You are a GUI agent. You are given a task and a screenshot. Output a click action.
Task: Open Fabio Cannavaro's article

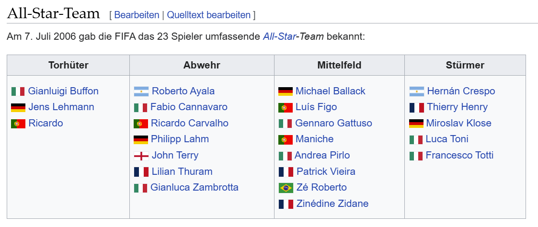[189, 107]
